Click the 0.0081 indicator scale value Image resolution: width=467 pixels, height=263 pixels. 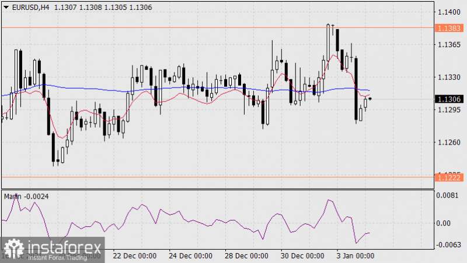(448, 197)
